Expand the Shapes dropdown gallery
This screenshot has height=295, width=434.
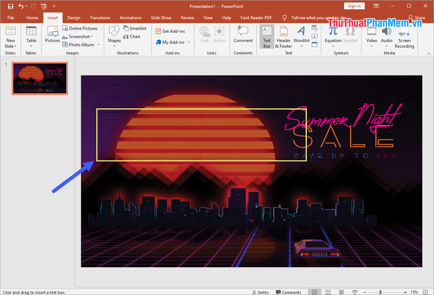(114, 37)
